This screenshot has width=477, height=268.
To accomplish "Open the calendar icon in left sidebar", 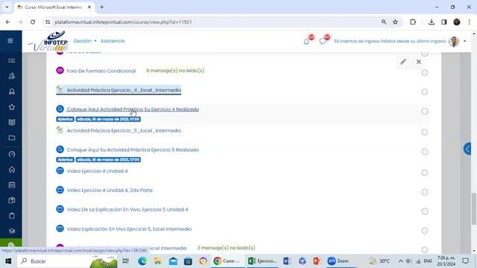I will click(12, 185).
